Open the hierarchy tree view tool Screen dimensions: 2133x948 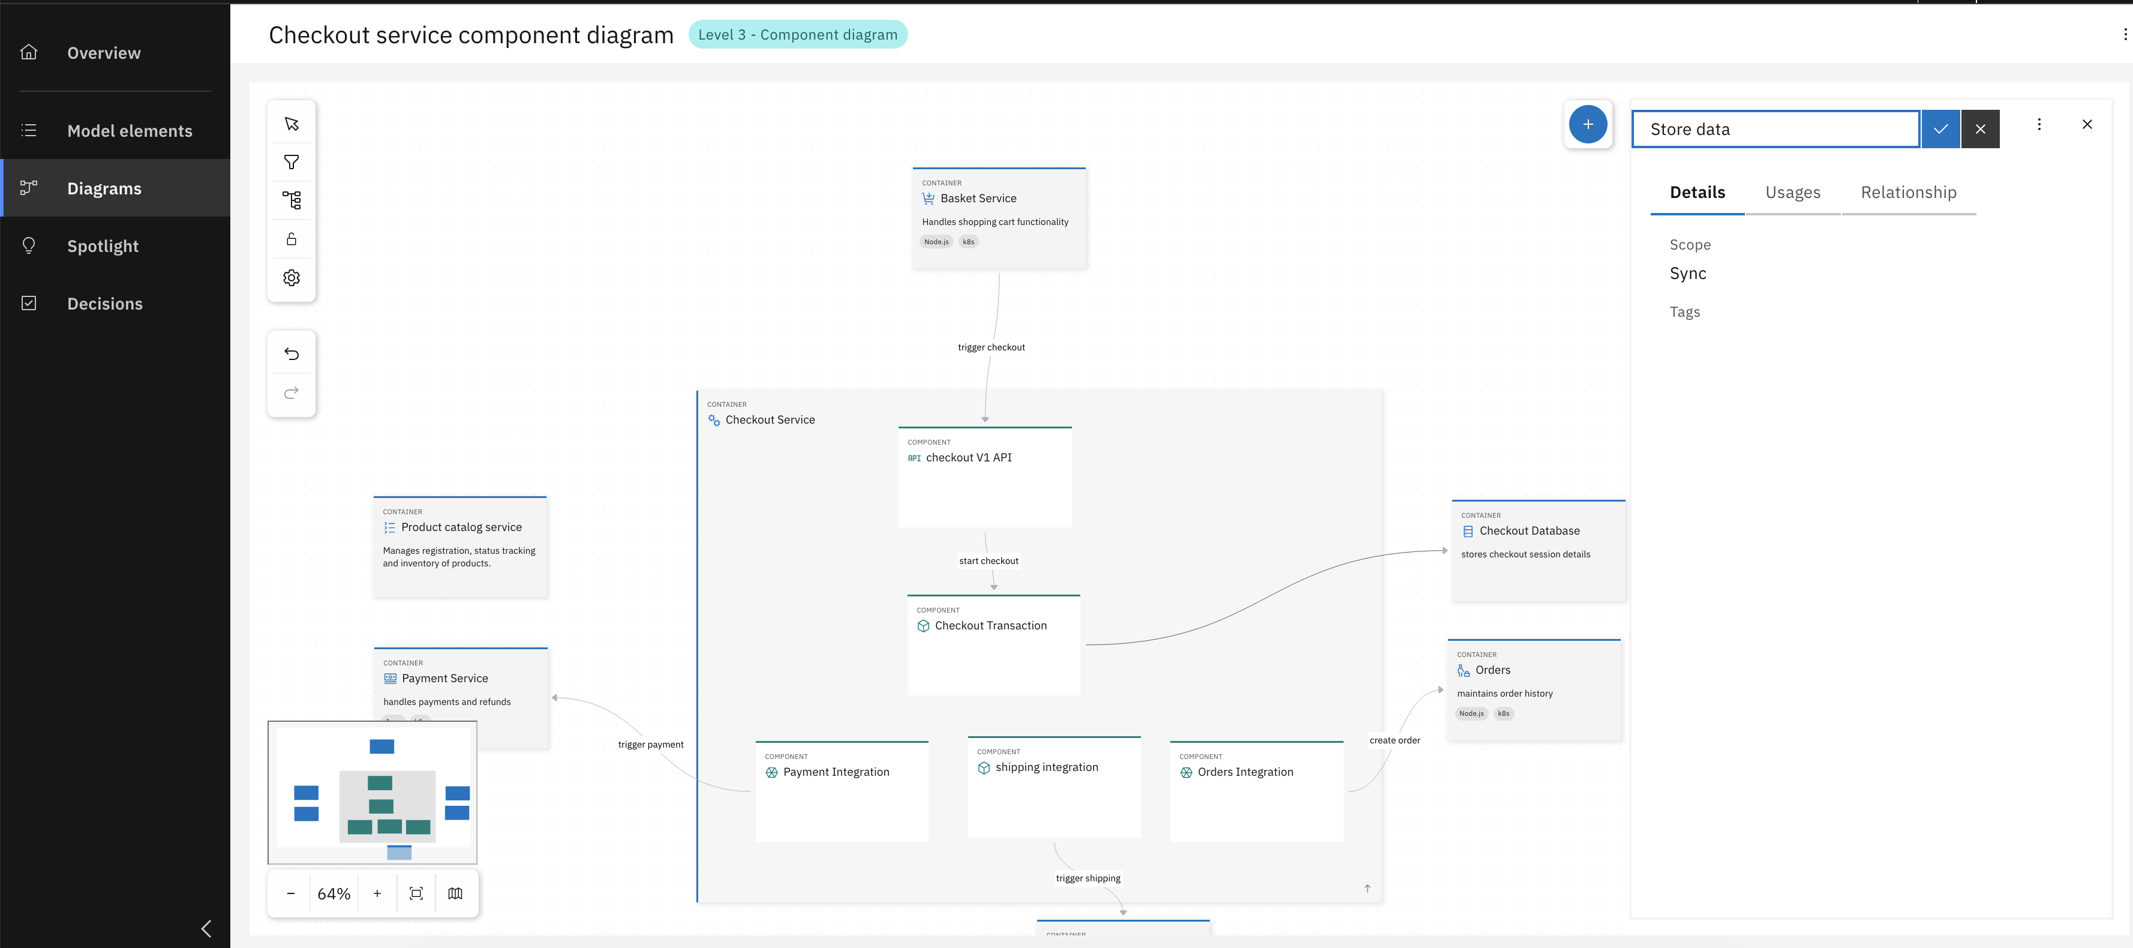pos(292,200)
